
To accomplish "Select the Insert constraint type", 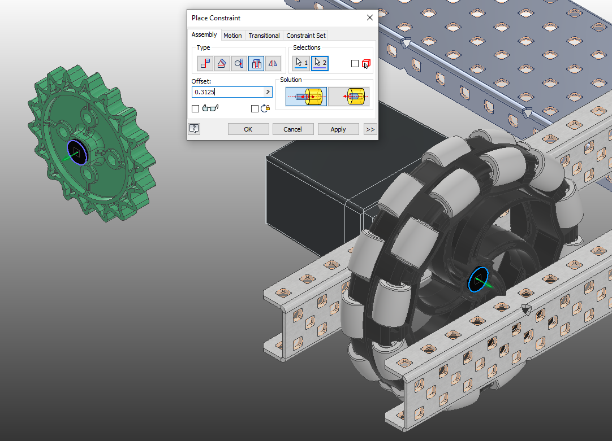I will pyautogui.click(x=256, y=63).
